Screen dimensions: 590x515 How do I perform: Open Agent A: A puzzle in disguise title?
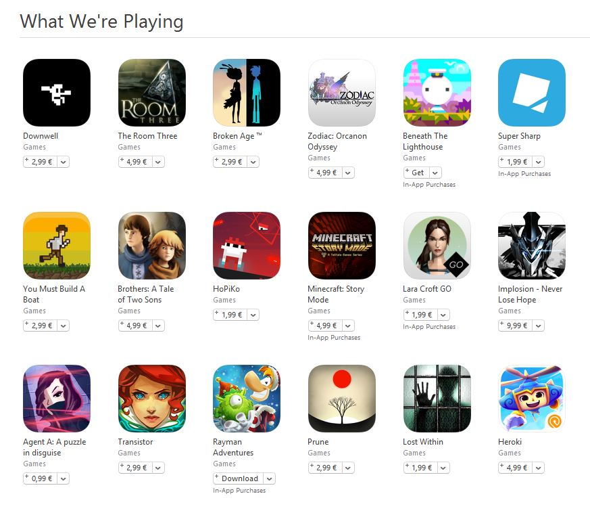coord(55,447)
